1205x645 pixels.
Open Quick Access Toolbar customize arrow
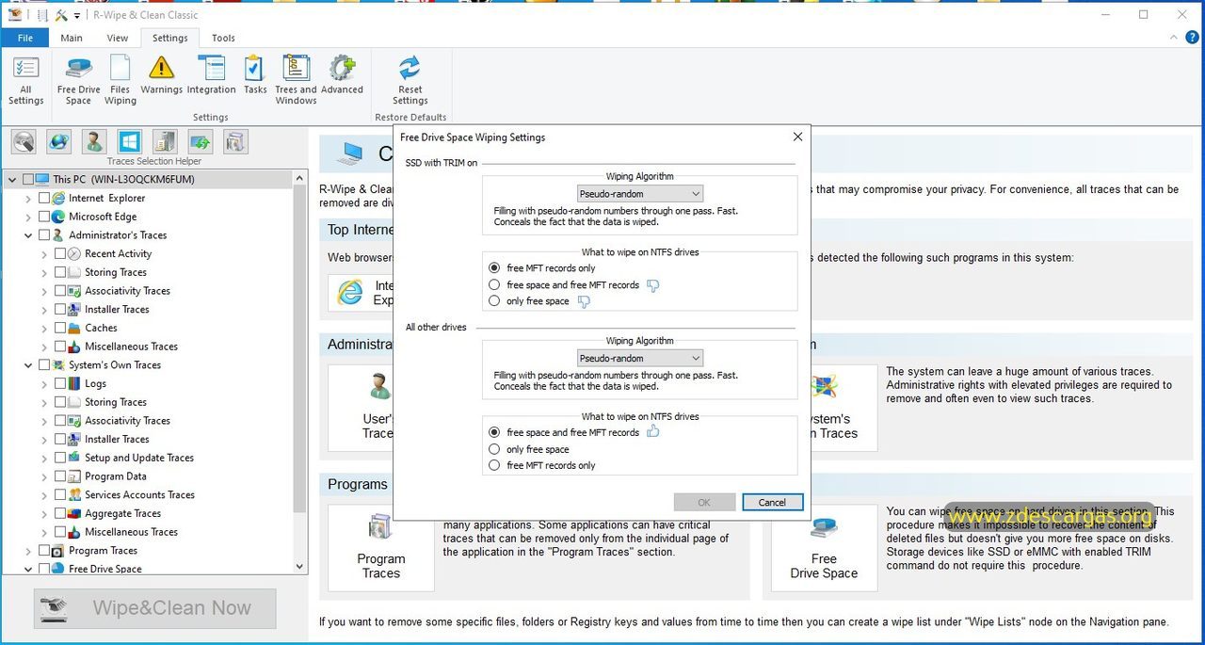point(77,15)
